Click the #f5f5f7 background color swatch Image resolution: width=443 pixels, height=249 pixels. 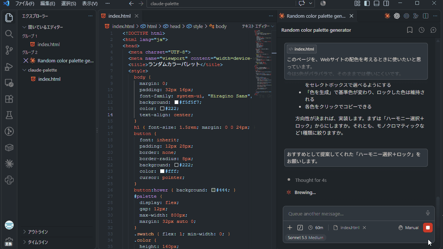(176, 102)
